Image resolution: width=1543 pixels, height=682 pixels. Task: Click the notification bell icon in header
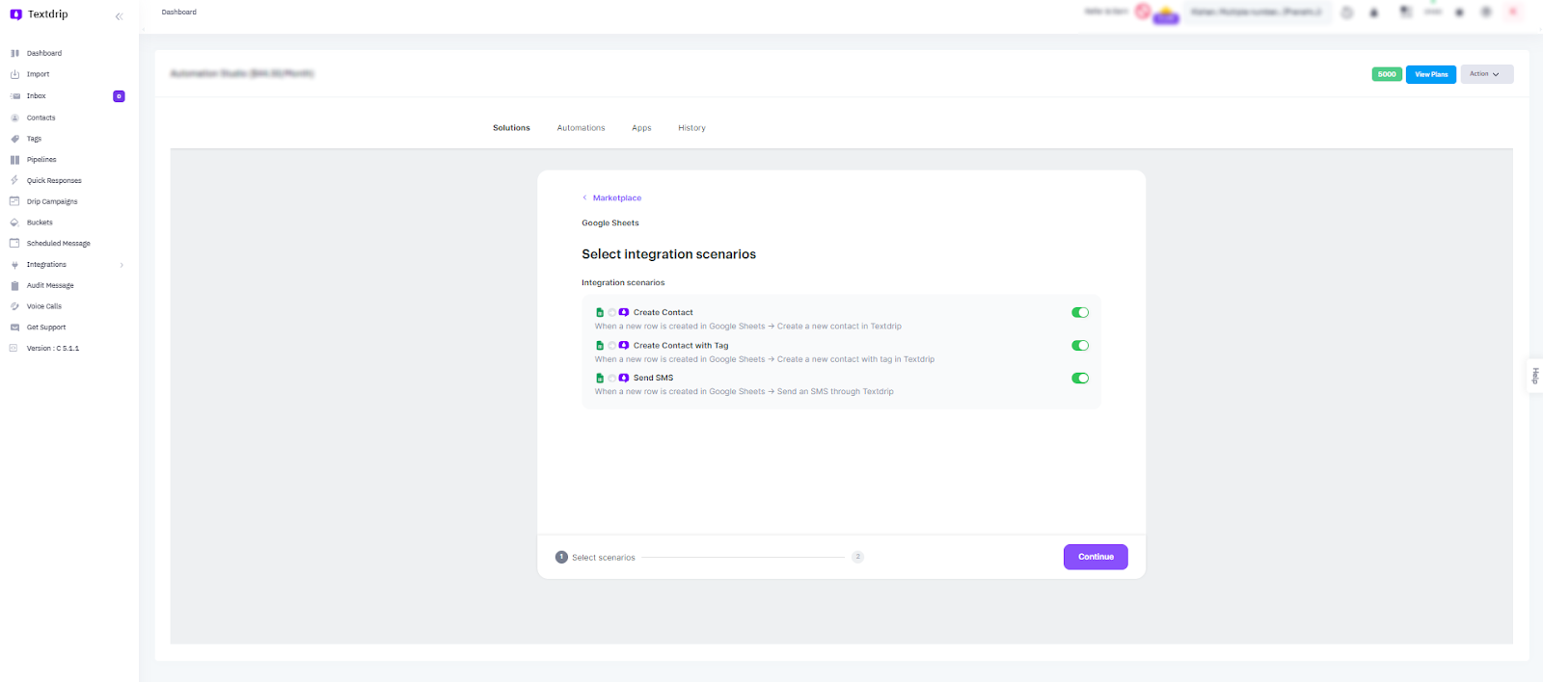(1374, 13)
